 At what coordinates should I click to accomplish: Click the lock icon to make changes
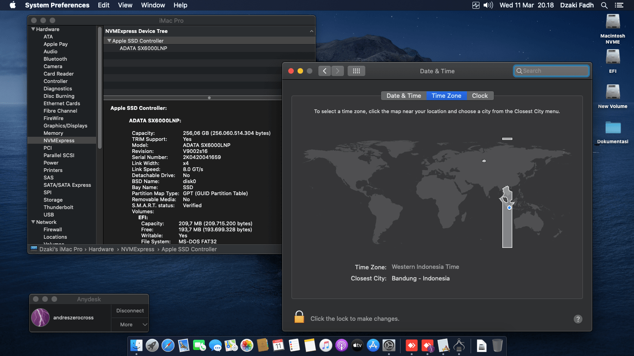click(x=299, y=318)
